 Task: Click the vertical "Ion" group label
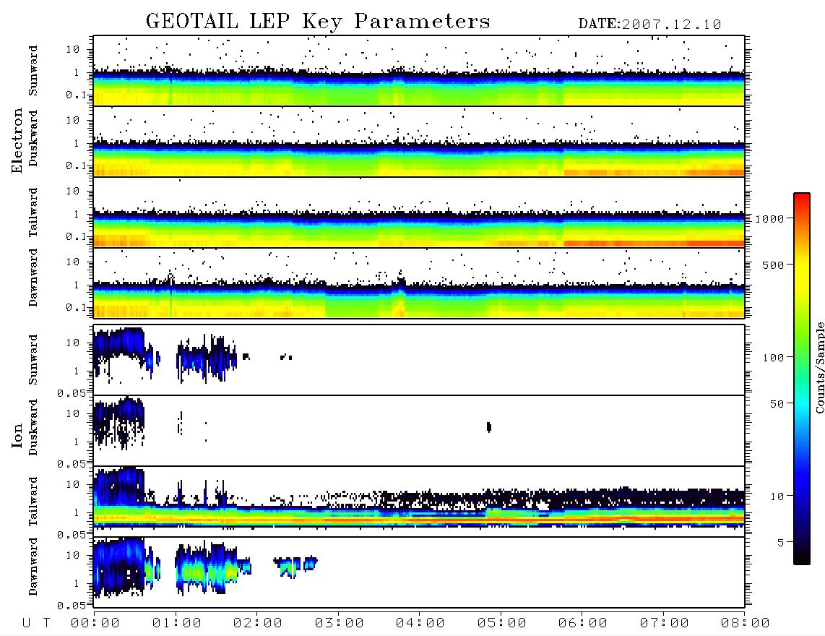point(17,435)
